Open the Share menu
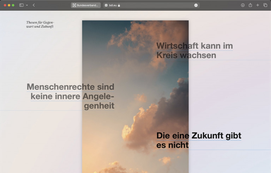Image resolution: width=271 pixels, height=173 pixels. click(x=250, y=5)
